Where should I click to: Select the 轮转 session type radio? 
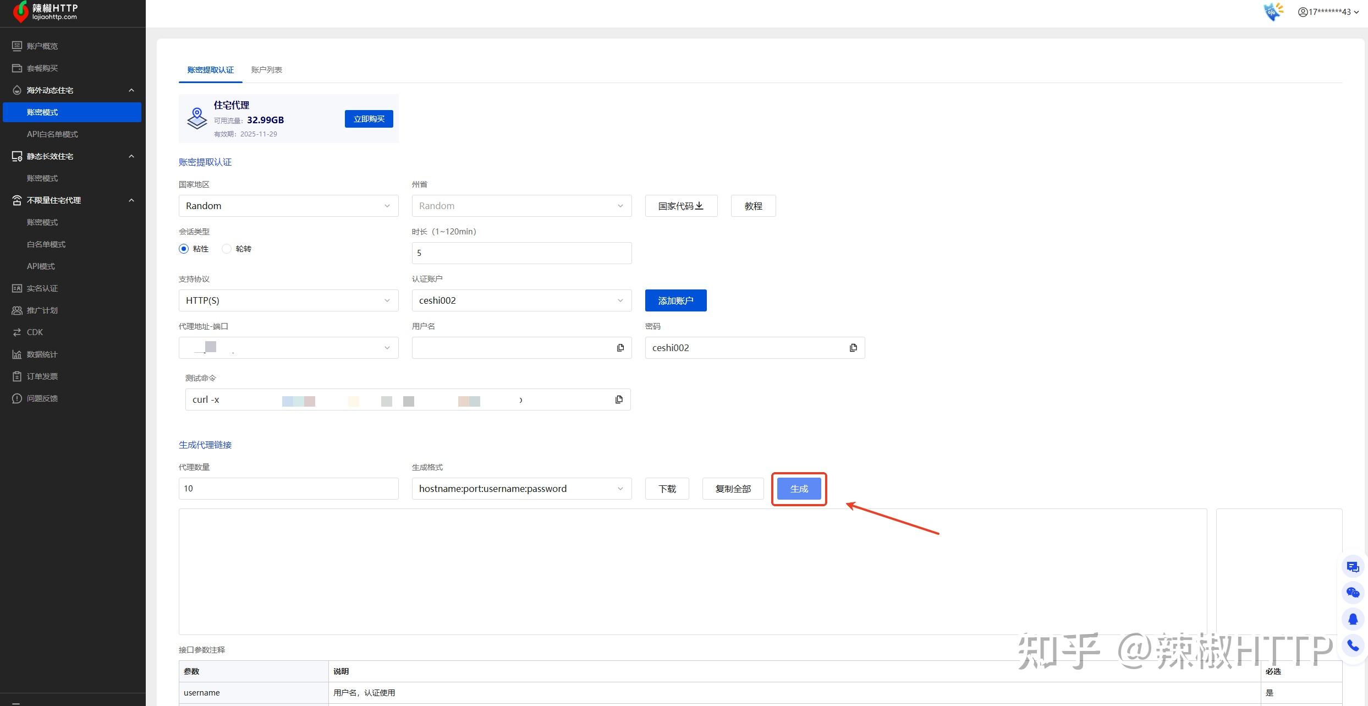(227, 249)
